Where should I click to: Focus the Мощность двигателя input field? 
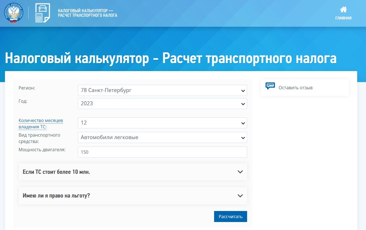162,152
